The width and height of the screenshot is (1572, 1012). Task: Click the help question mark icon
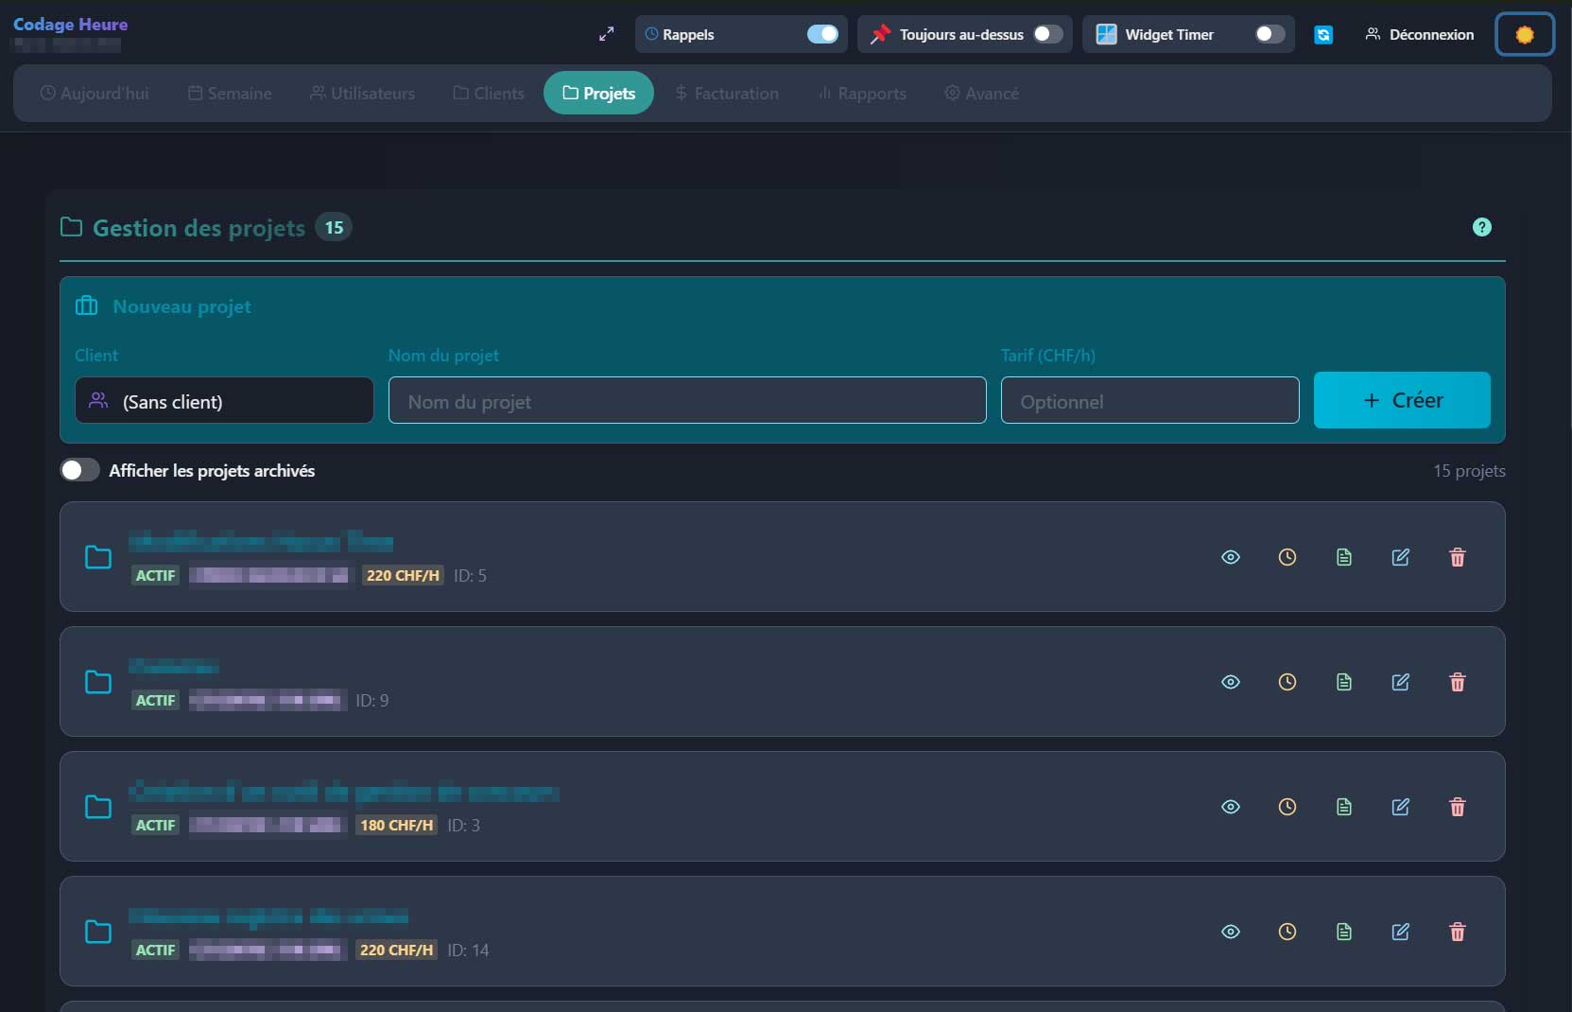pos(1481,227)
